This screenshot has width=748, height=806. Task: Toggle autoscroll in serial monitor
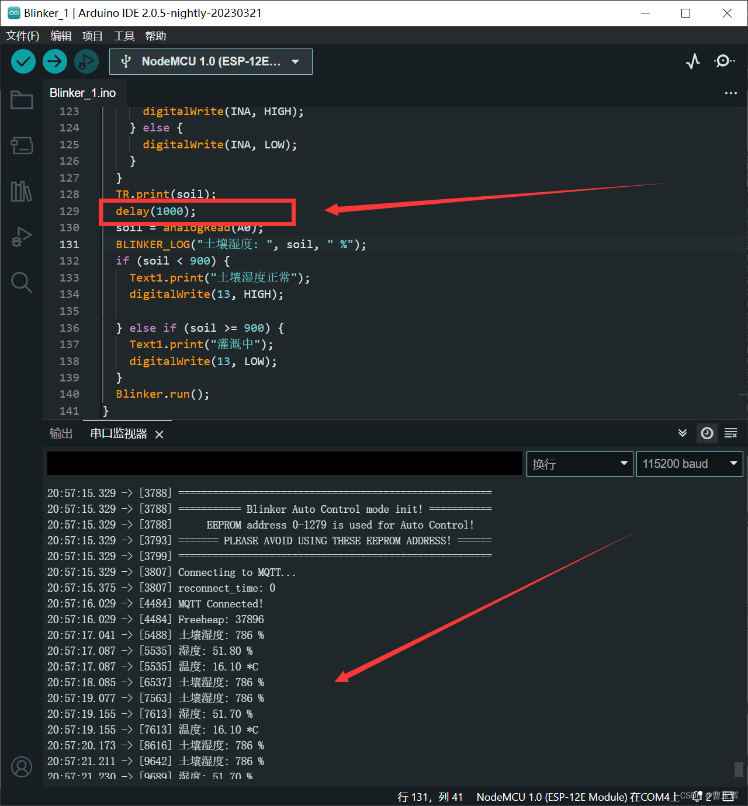tap(683, 433)
